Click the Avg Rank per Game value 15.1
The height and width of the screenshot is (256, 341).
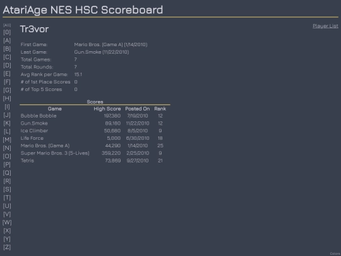point(78,75)
